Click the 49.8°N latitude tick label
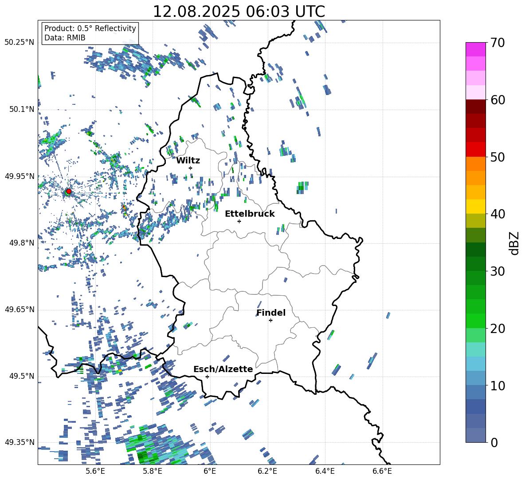Screen dimensions: 525x480 click(x=22, y=243)
